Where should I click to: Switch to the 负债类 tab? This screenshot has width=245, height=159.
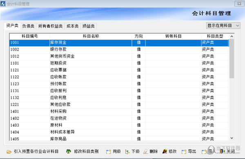click(x=28, y=26)
